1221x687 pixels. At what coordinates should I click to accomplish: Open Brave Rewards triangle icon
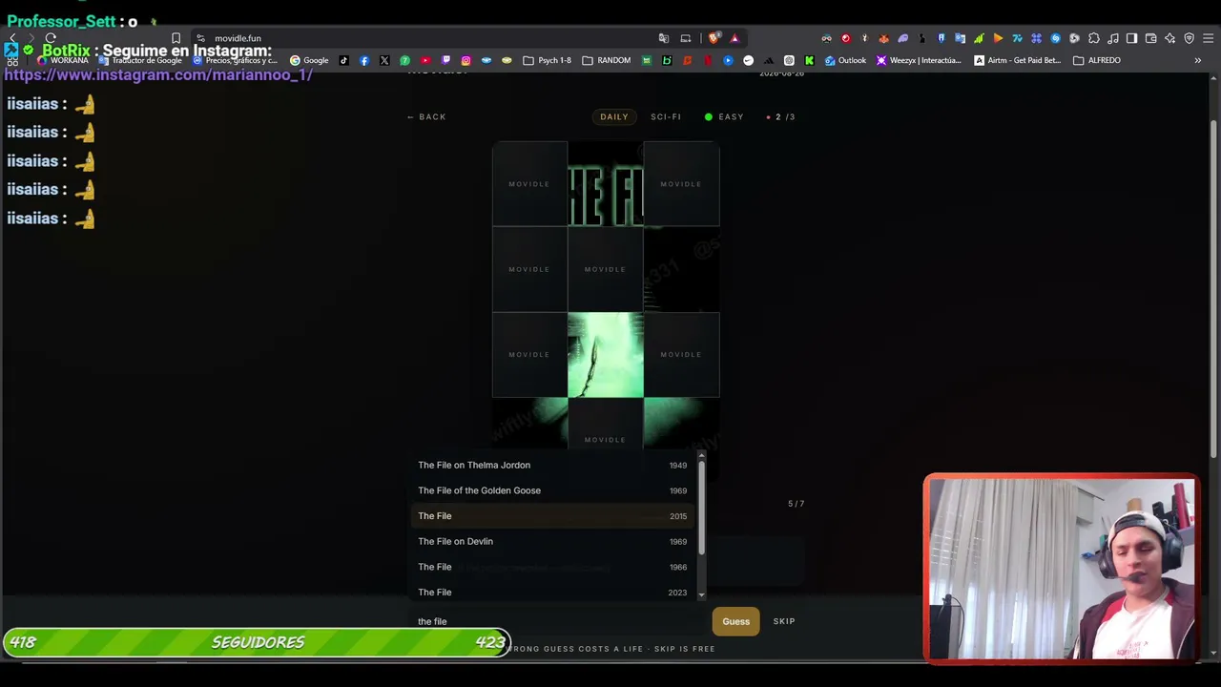pos(735,38)
